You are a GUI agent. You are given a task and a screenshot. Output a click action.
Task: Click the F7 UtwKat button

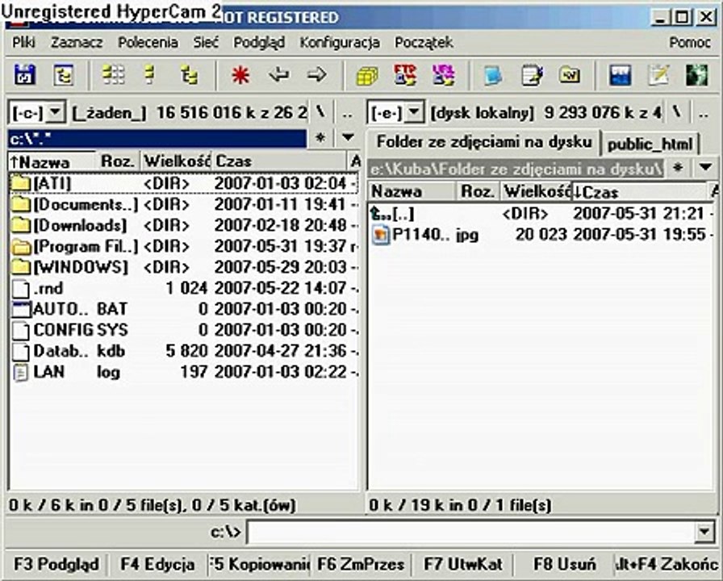[x=463, y=564]
